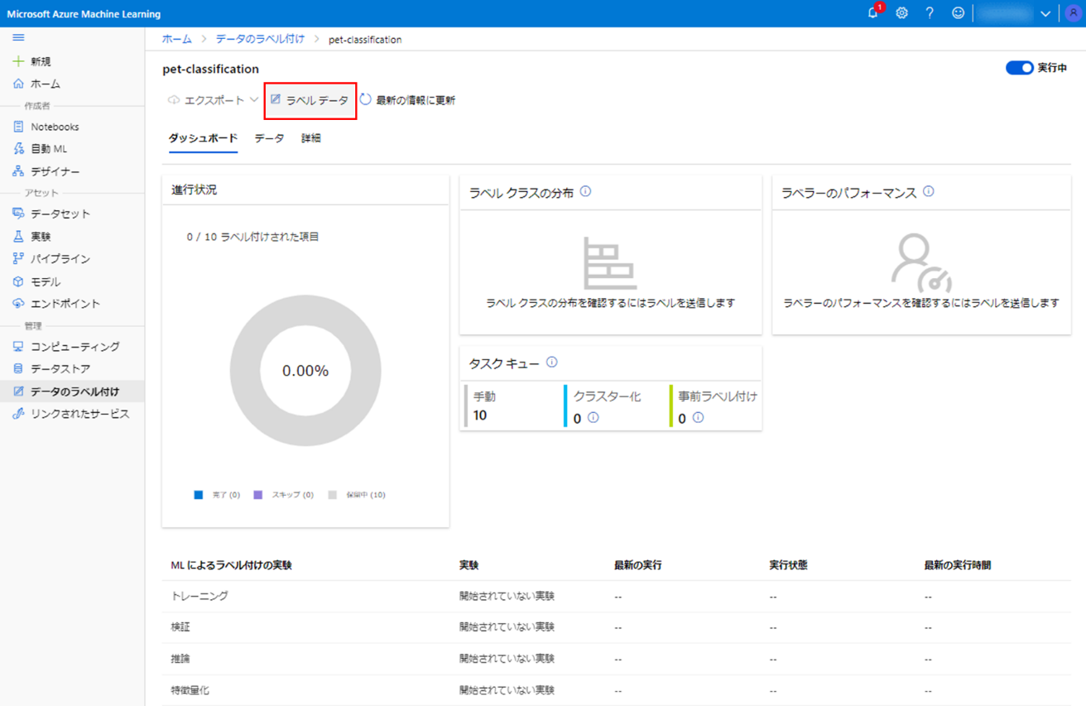1086x706 pixels.
Task: Switch to the 詳細 tab
Action: [x=311, y=138]
